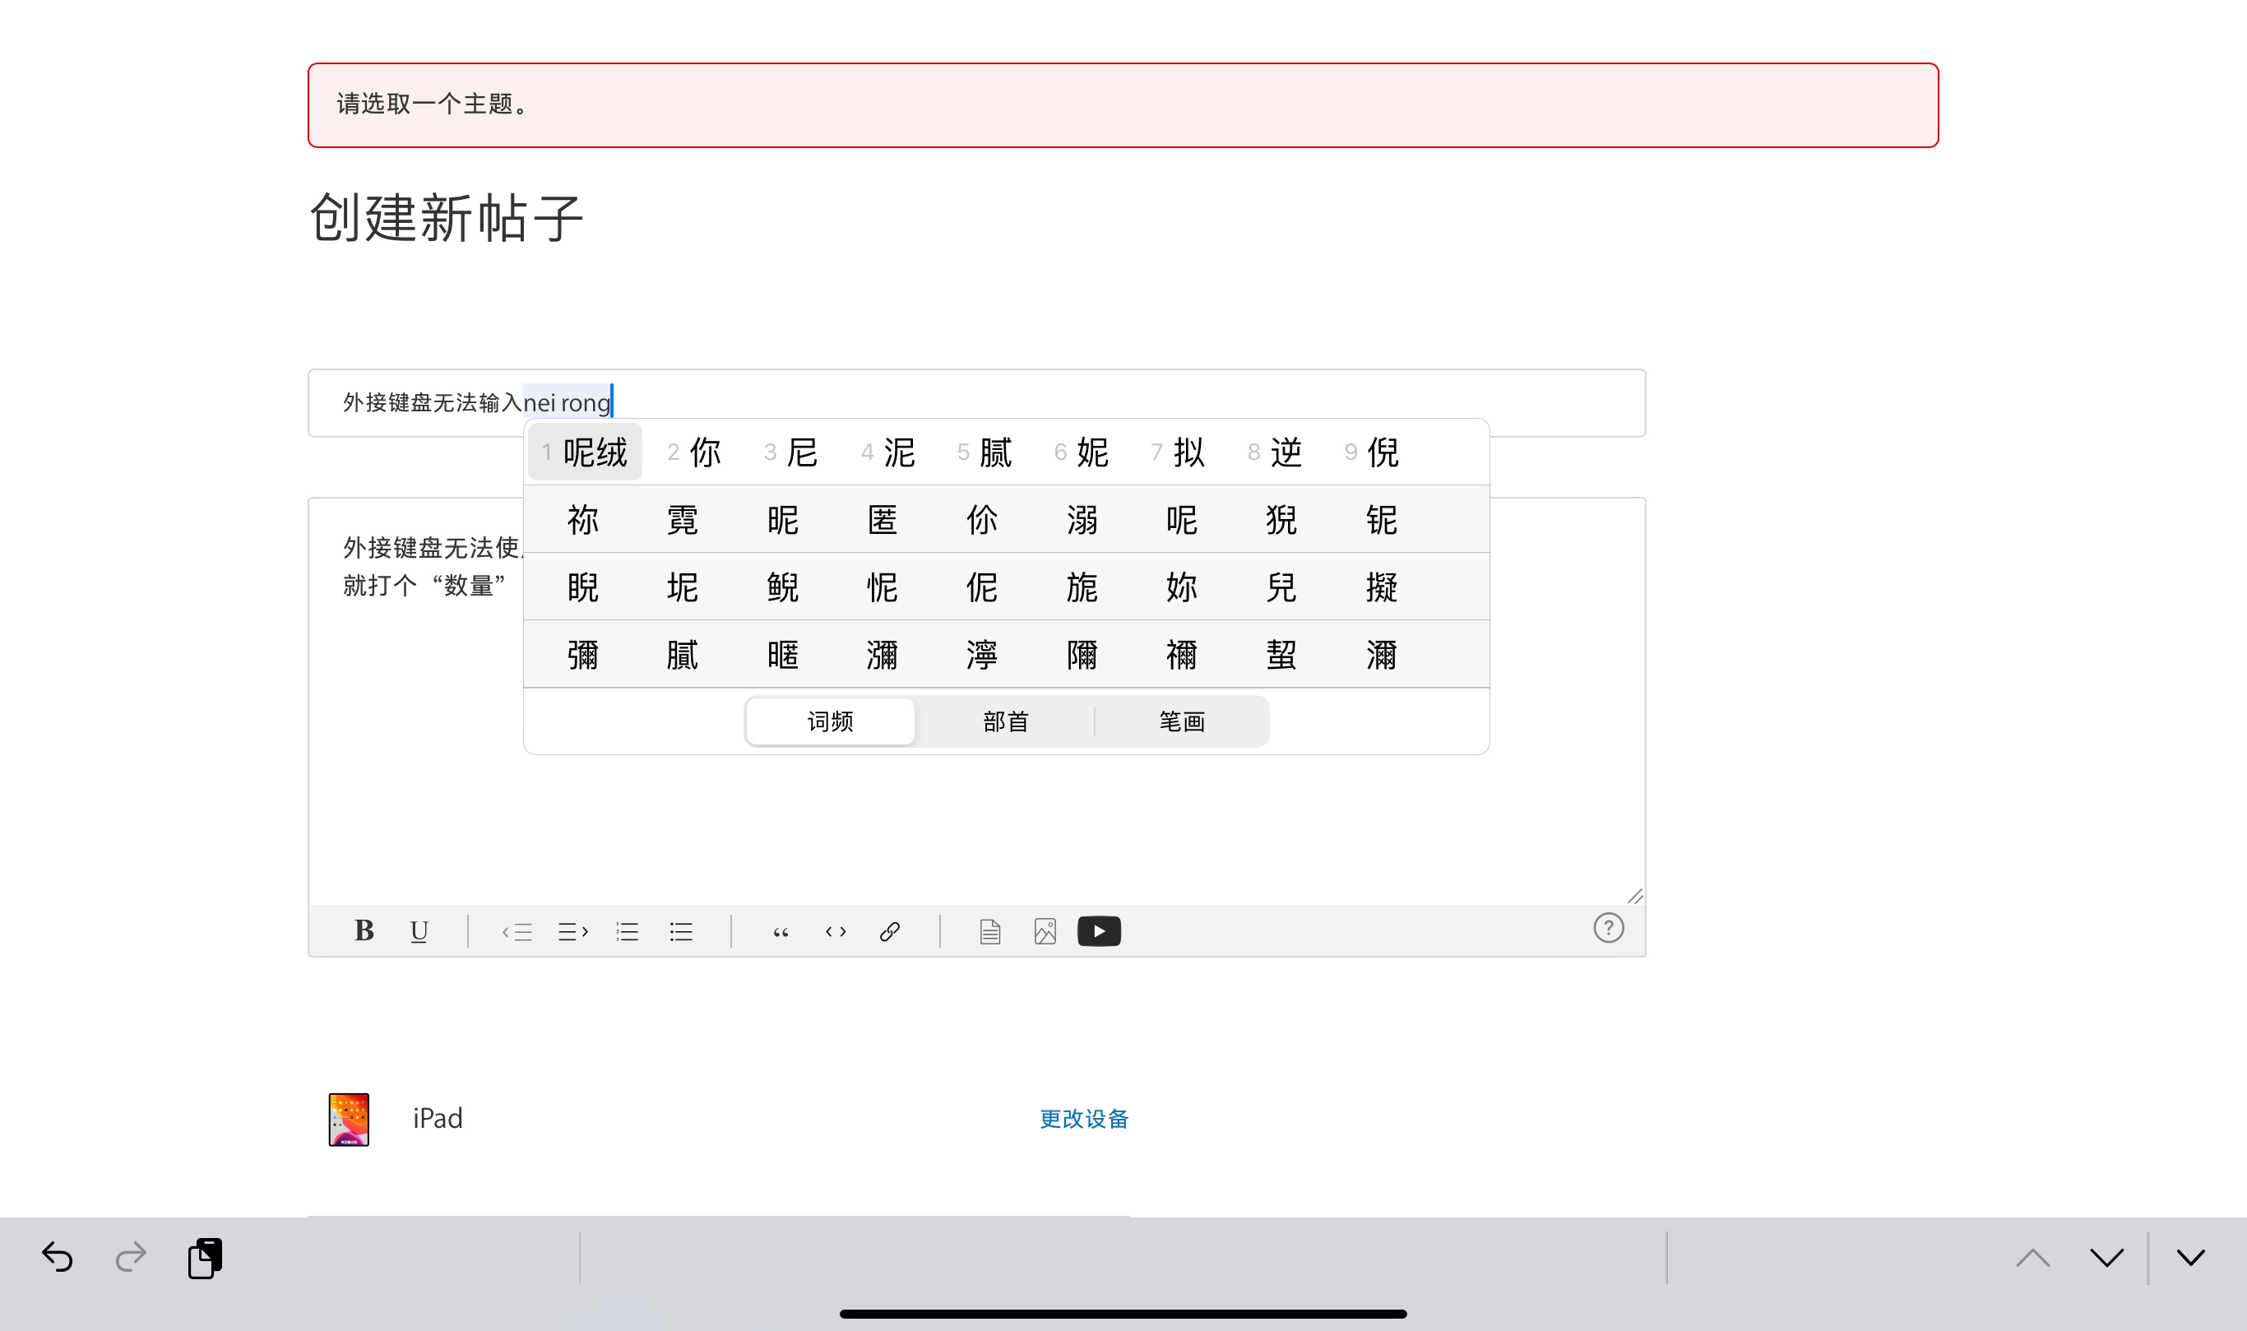Decrease indent of the paragraph
The width and height of the screenshot is (2247, 1331).
[517, 932]
